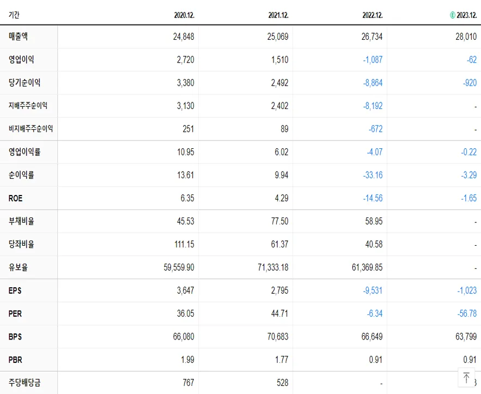The width and height of the screenshot is (481, 394).
Task: Click the 영업이익 row label
Action: [x=21, y=59]
